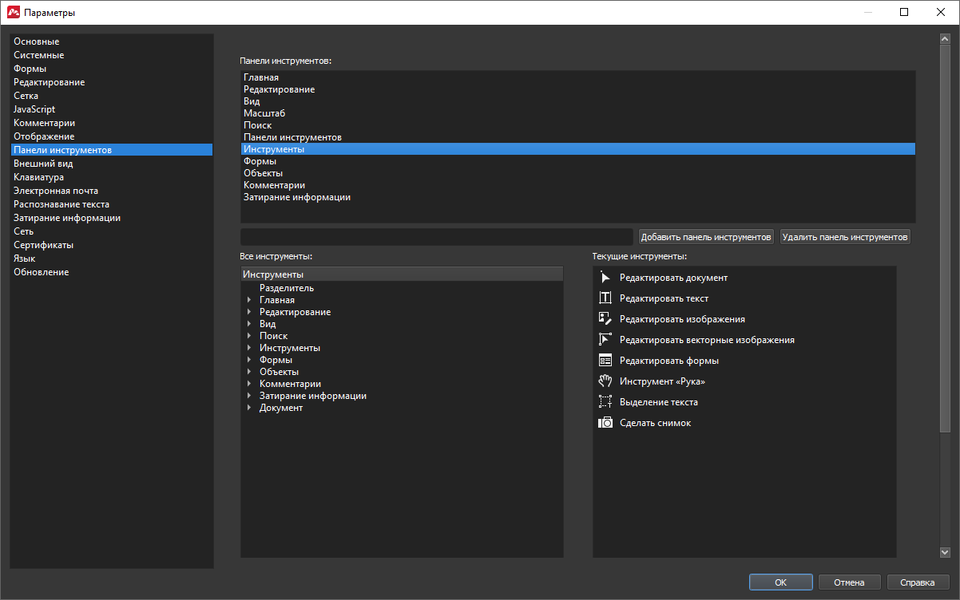960x600 pixels.
Task: Expand the Документ tree node
Action: point(249,408)
